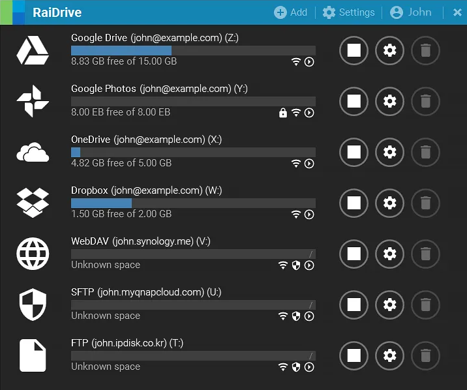Remove the Dropbox (W:) entry

(x=426, y=203)
